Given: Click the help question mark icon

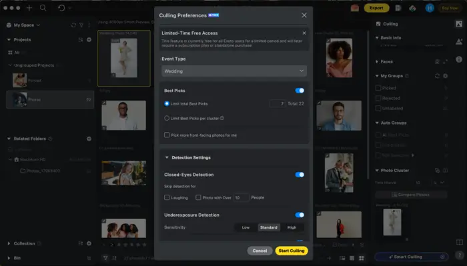Looking at the screenshot, I should 459,255.
